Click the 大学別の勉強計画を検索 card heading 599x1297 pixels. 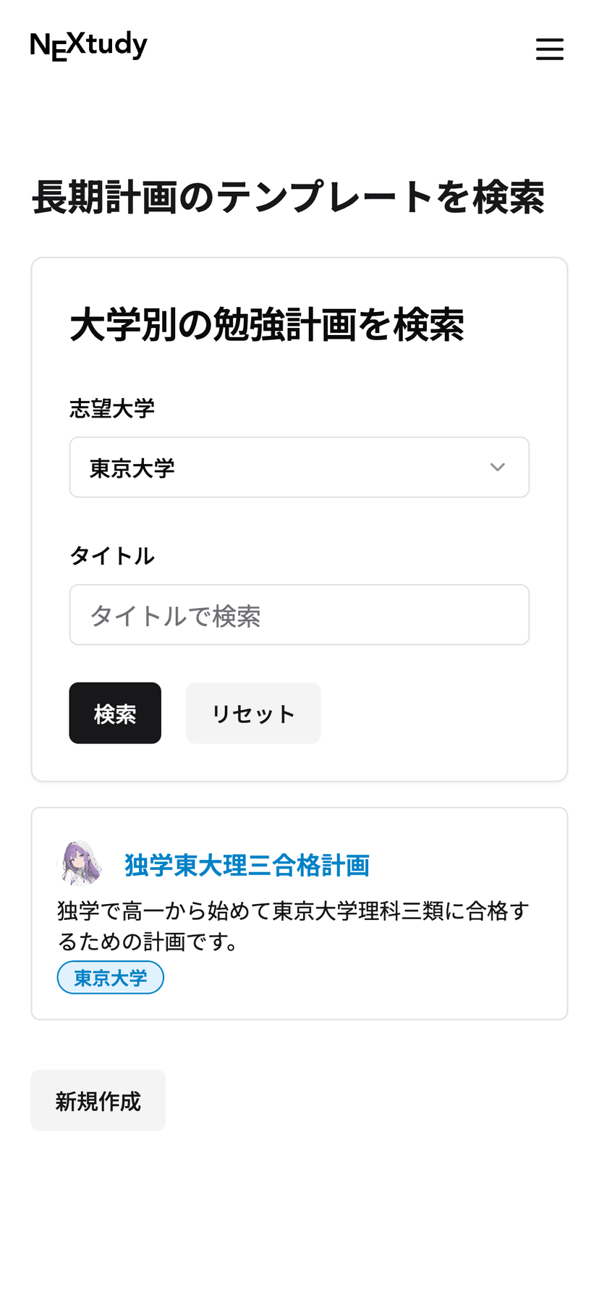(267, 325)
